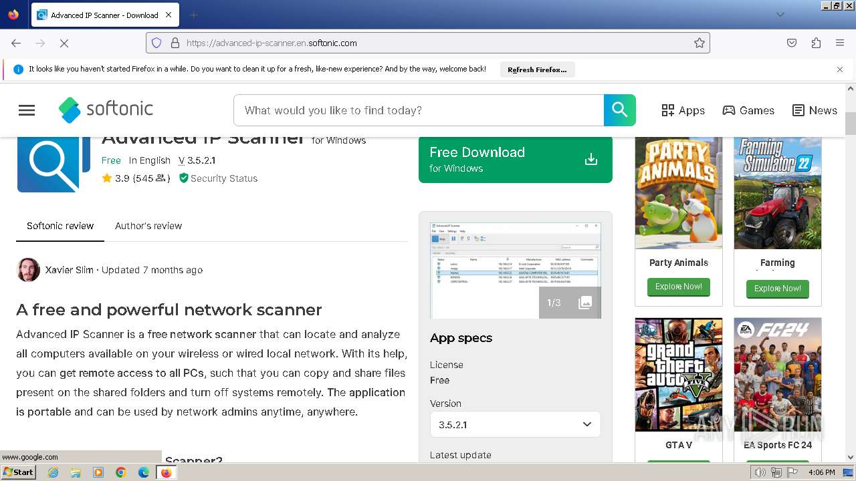Open the Farming Simulator 22 cover

(x=778, y=193)
